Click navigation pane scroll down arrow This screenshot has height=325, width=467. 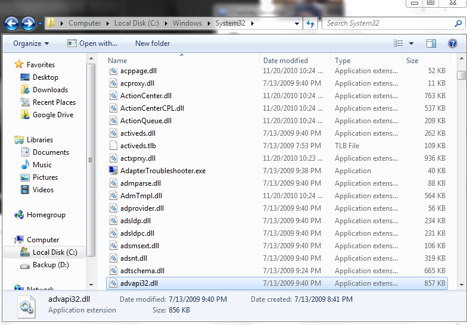pyautogui.click(x=91, y=285)
